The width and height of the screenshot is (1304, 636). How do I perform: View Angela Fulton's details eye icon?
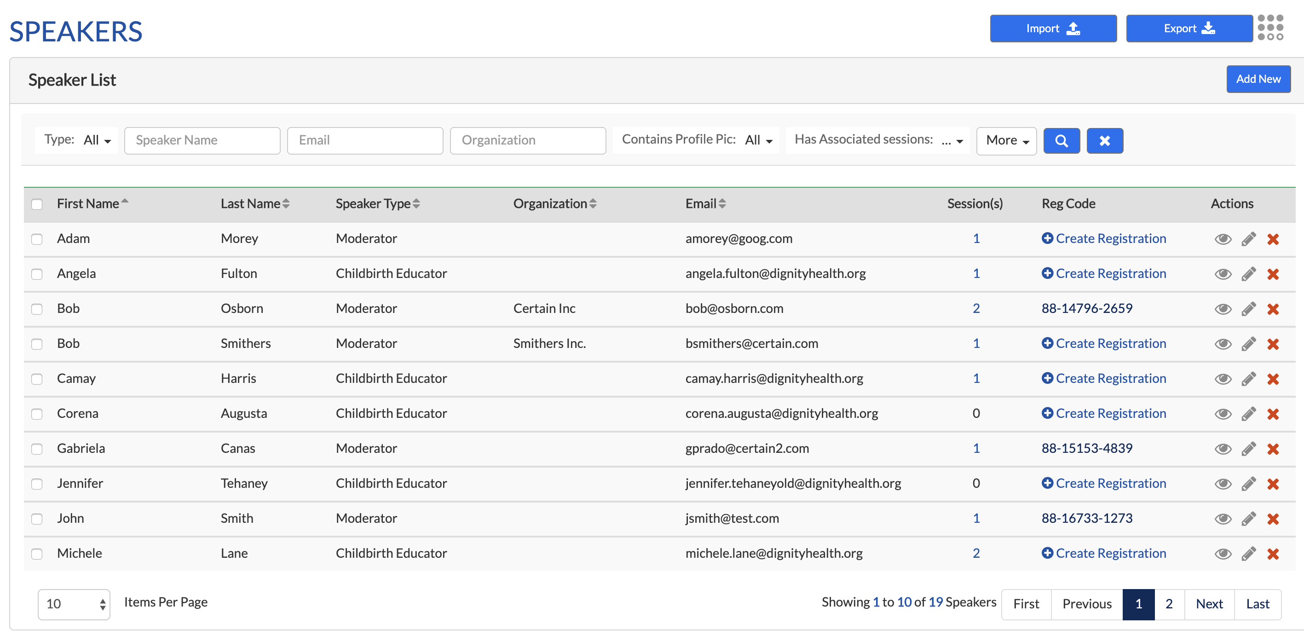tap(1223, 274)
